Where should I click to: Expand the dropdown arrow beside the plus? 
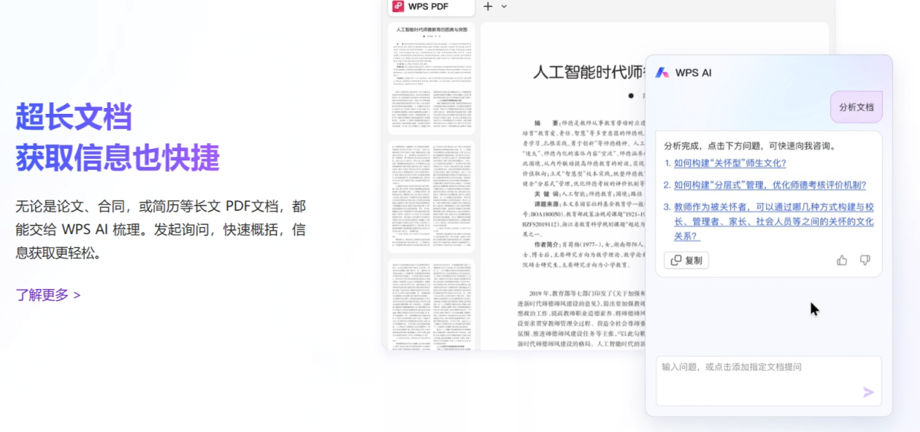(504, 7)
